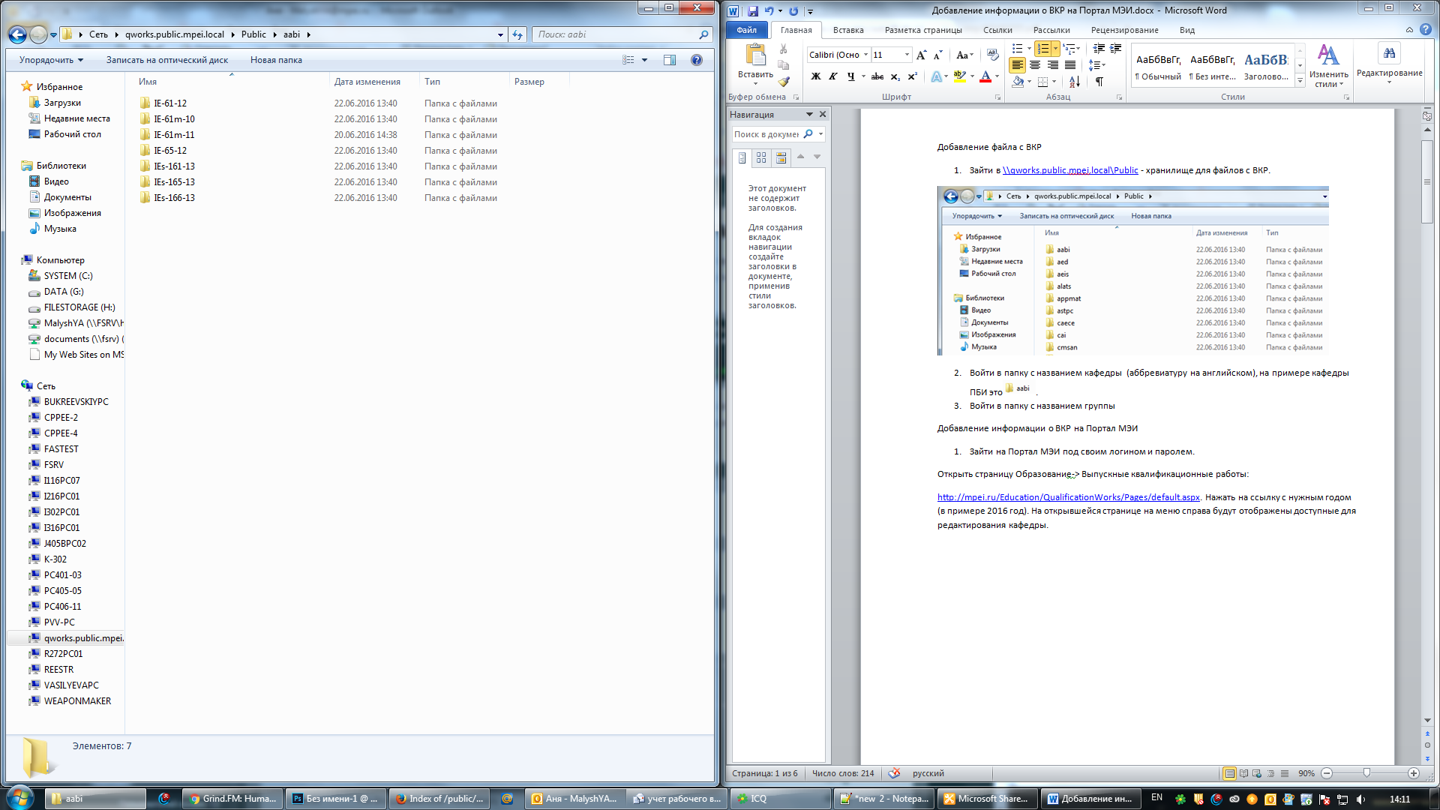Viewport: 1440px width, 810px height.
Task: Click the Clear Formatting eraser icon
Action: (992, 55)
